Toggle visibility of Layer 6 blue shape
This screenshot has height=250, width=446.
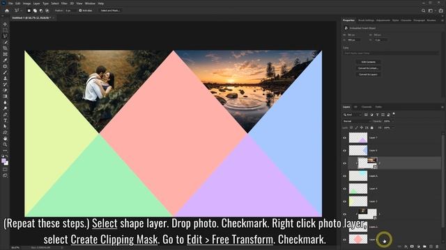[344, 151]
